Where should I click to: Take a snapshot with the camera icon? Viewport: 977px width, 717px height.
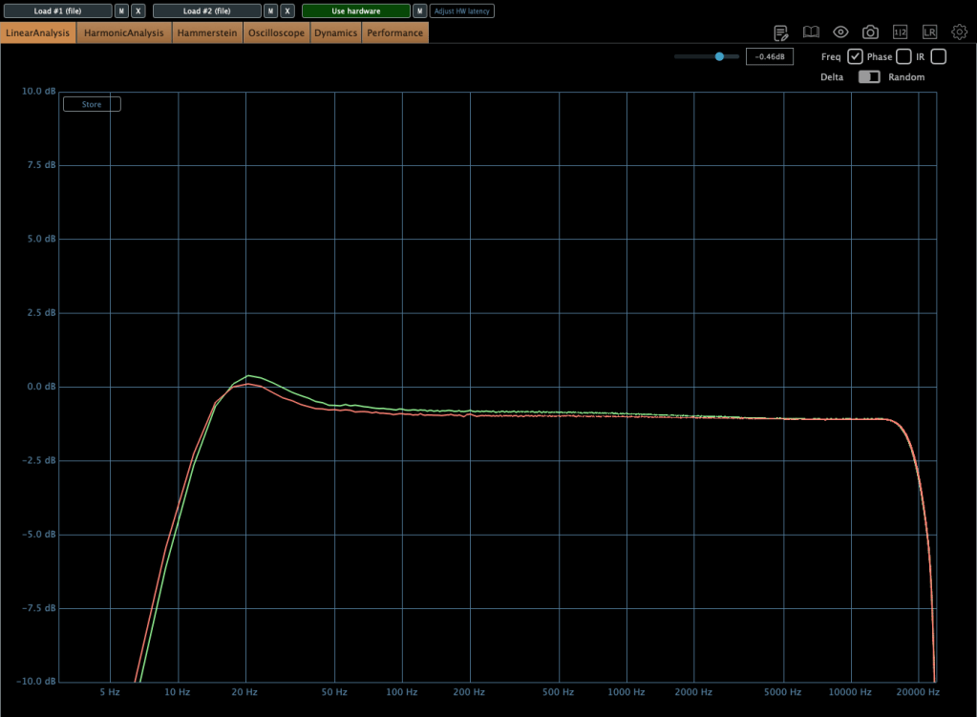[x=870, y=32]
